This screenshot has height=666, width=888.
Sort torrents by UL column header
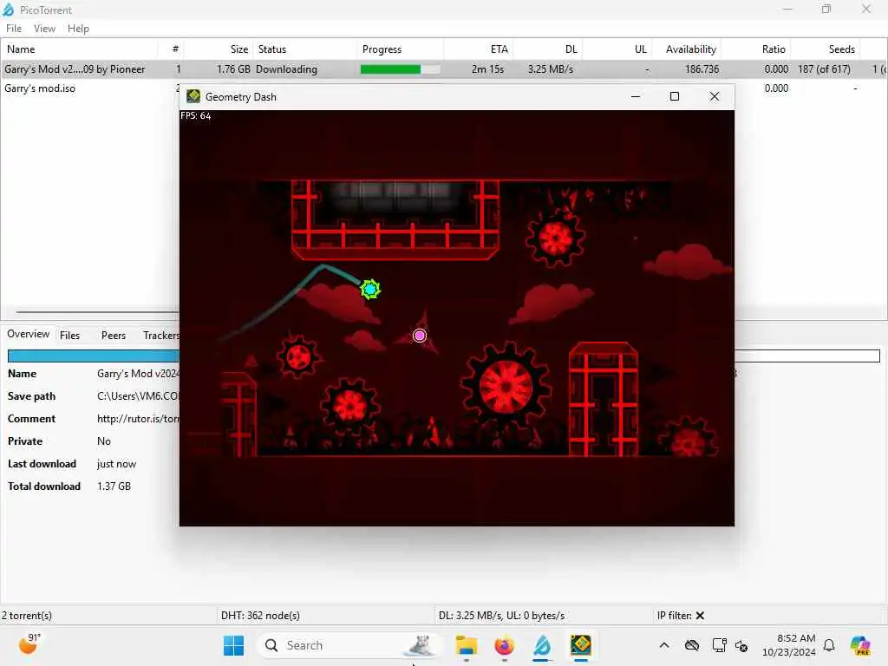617,49
